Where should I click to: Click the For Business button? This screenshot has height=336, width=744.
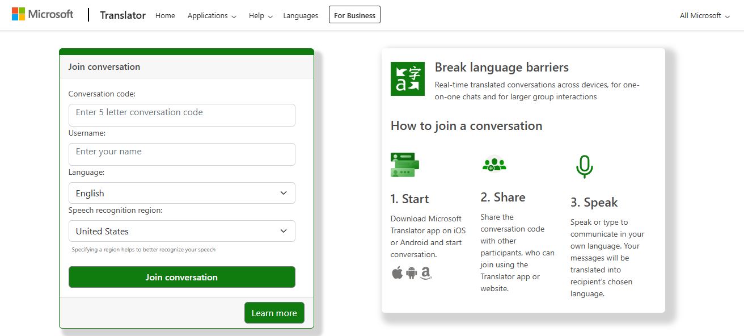pyautogui.click(x=354, y=15)
